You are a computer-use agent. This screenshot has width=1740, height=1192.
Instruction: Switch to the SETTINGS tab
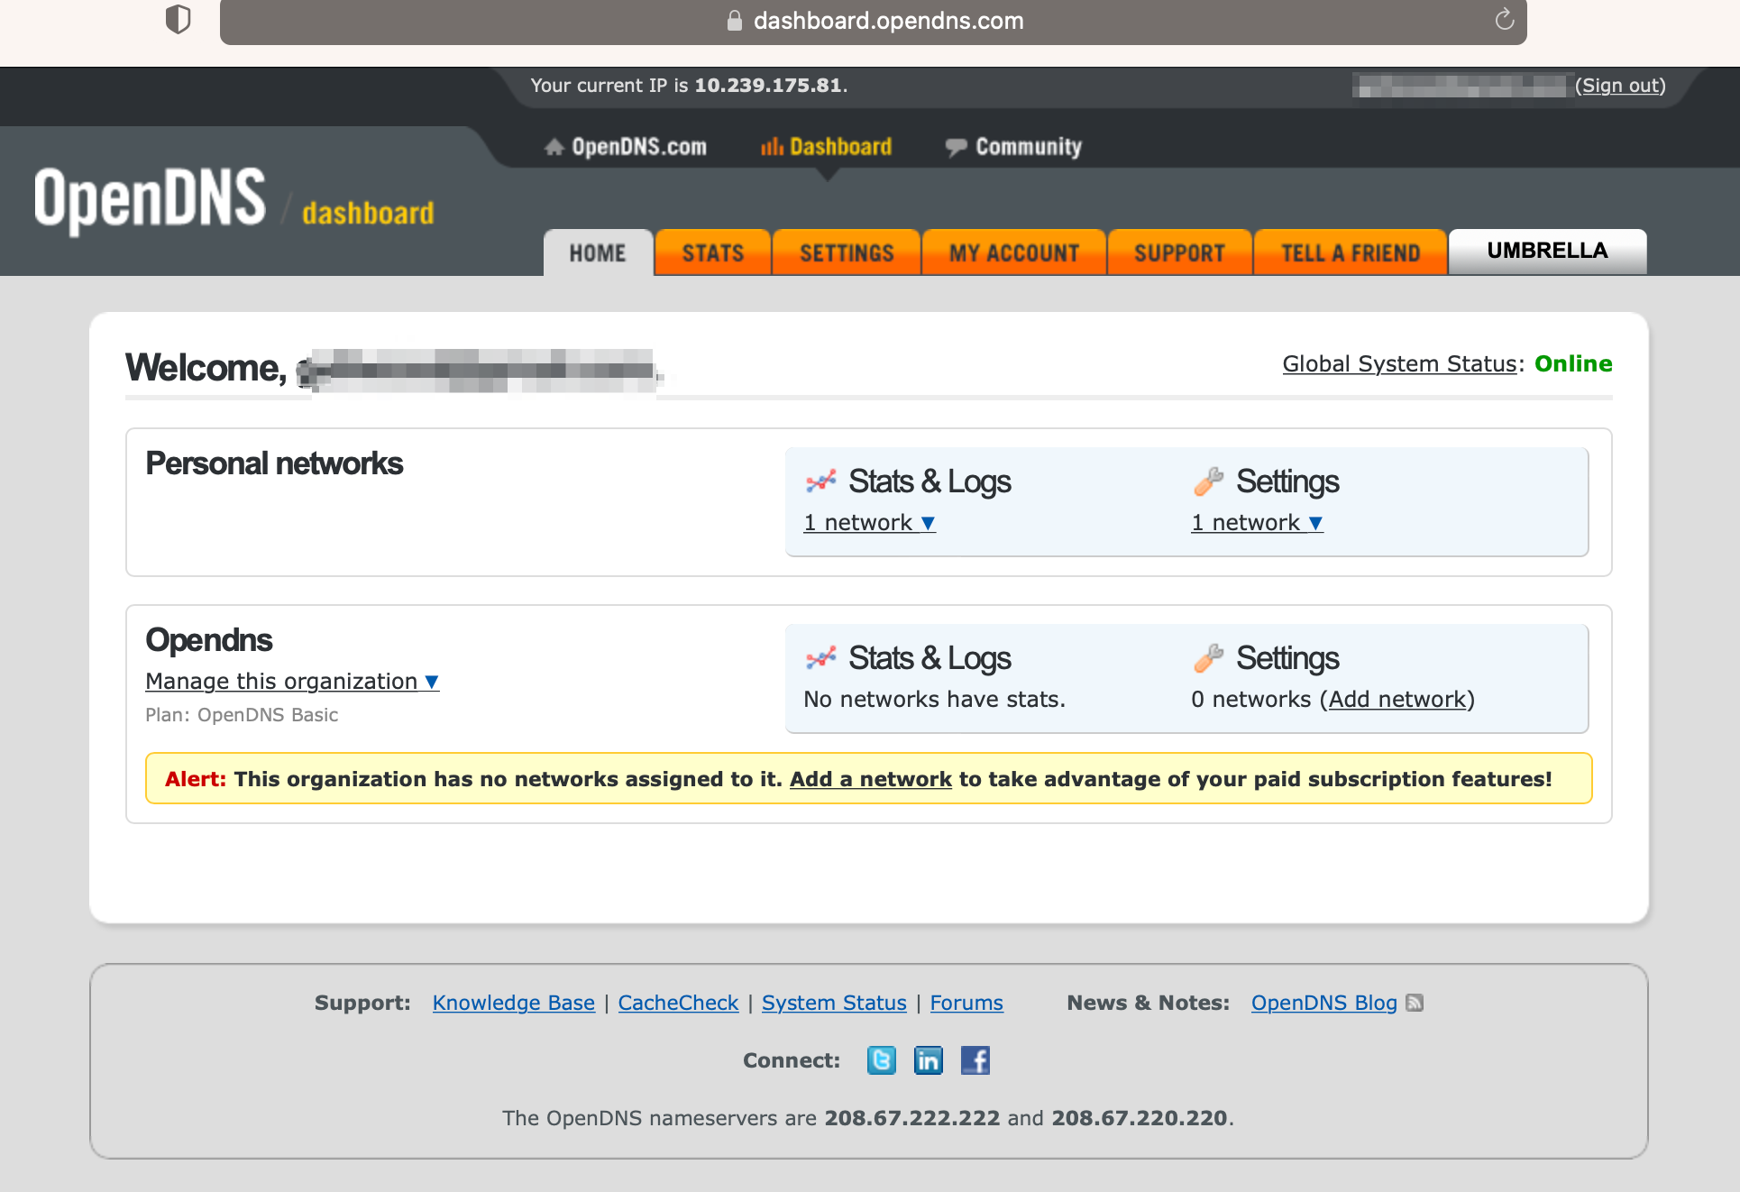pos(847,252)
